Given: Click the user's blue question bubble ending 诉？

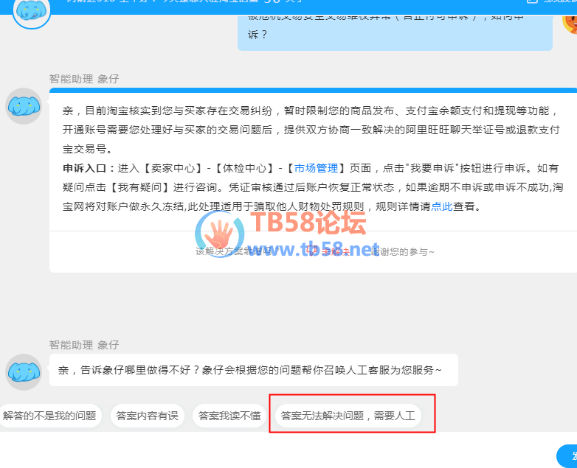Looking at the screenshot, I should tap(395, 32).
